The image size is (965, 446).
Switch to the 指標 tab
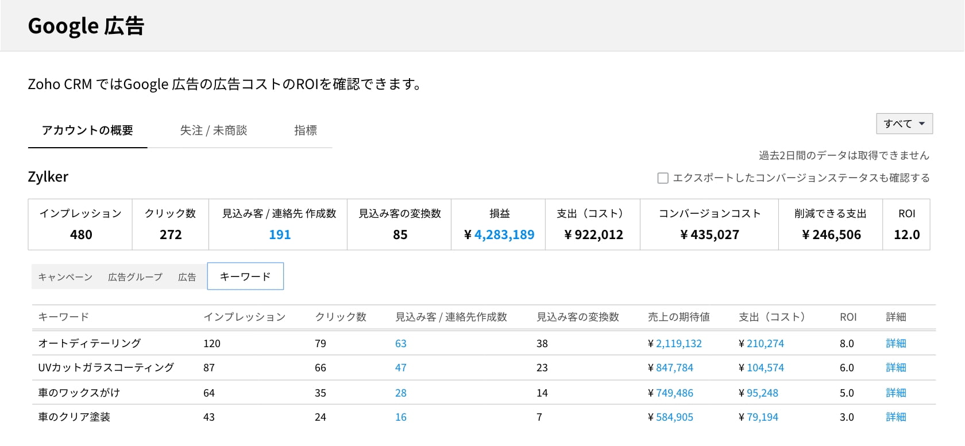click(x=305, y=130)
